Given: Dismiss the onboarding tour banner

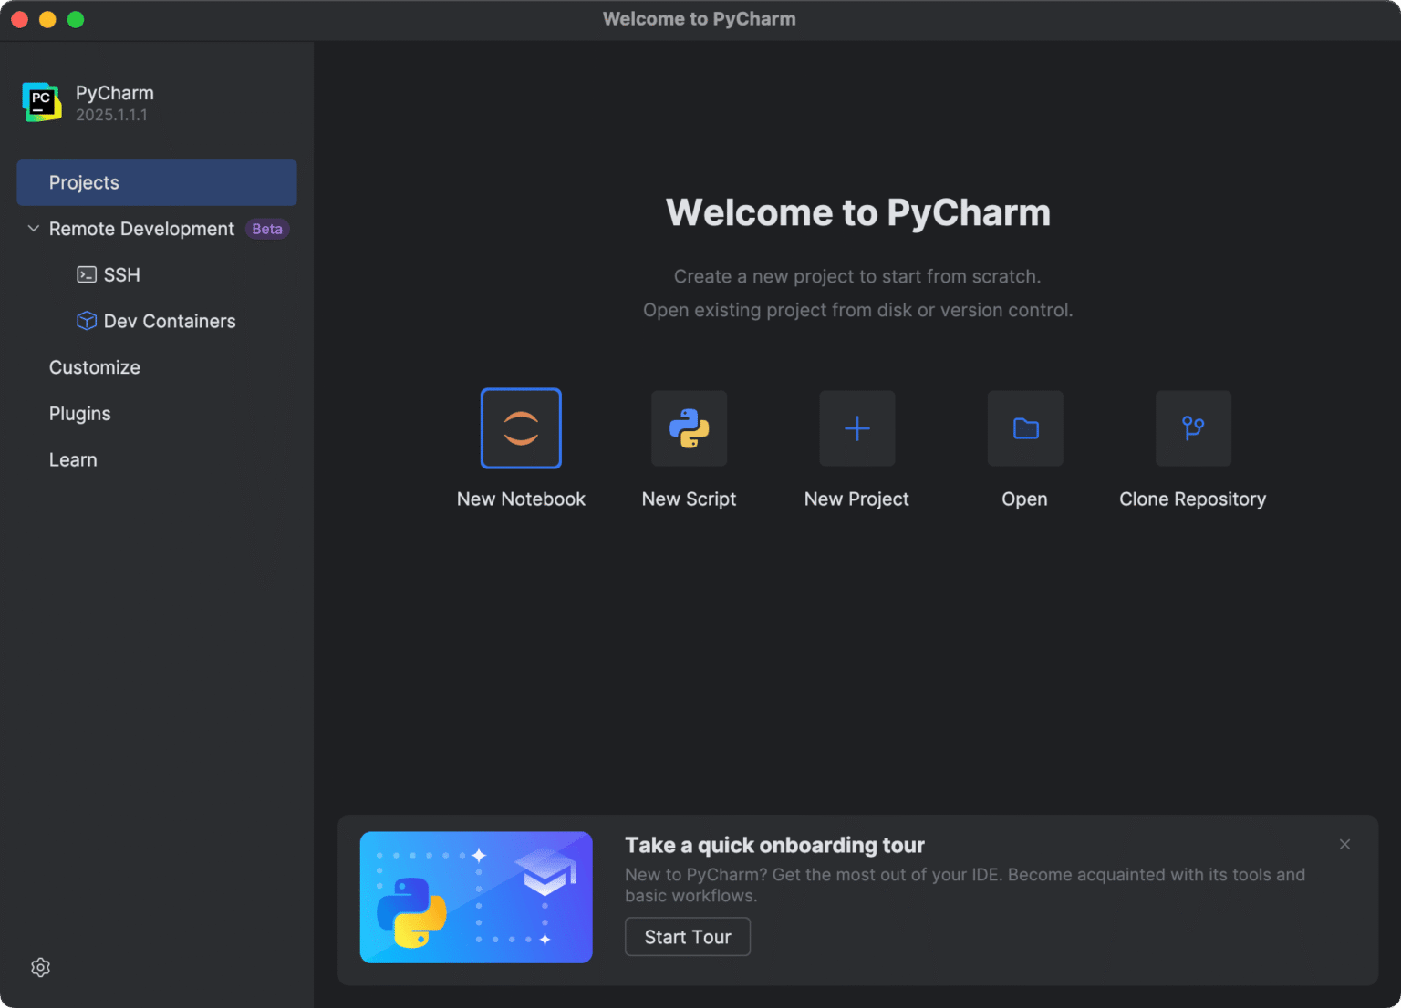Looking at the screenshot, I should click(1344, 844).
